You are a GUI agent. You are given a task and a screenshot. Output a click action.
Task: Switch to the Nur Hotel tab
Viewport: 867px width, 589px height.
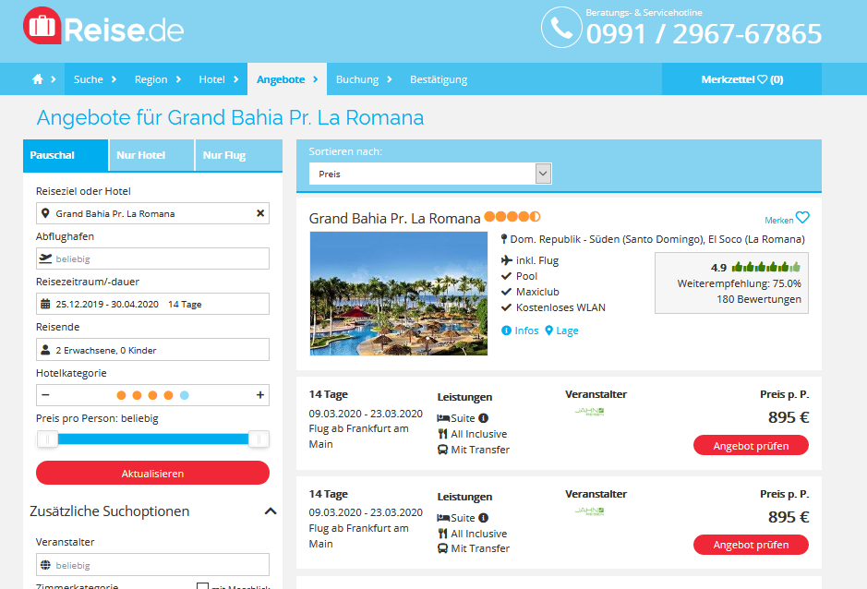tap(151, 155)
